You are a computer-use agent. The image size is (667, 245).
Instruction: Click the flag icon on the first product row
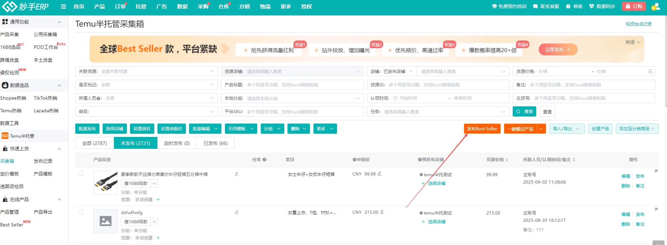click(x=656, y=171)
